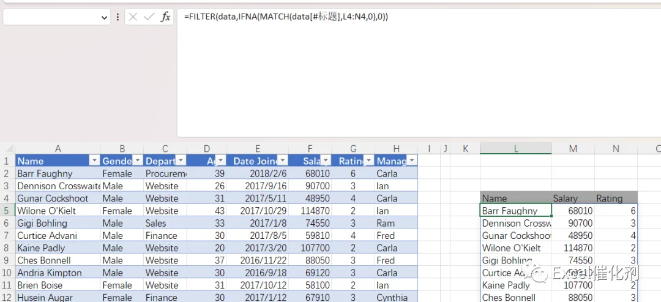The height and width of the screenshot is (302, 661).
Task: Select date cell 2016/11/22
Action: pos(258,260)
